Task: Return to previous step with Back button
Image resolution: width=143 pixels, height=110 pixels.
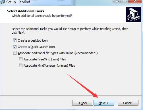Action: 82,103
